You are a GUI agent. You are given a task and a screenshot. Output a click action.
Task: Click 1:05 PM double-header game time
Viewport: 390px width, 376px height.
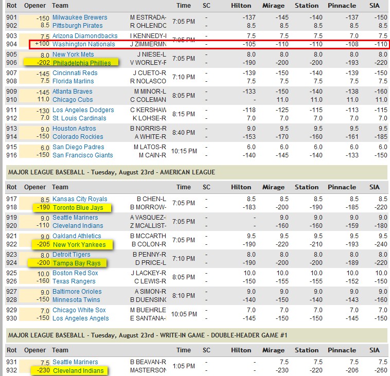click(184, 366)
